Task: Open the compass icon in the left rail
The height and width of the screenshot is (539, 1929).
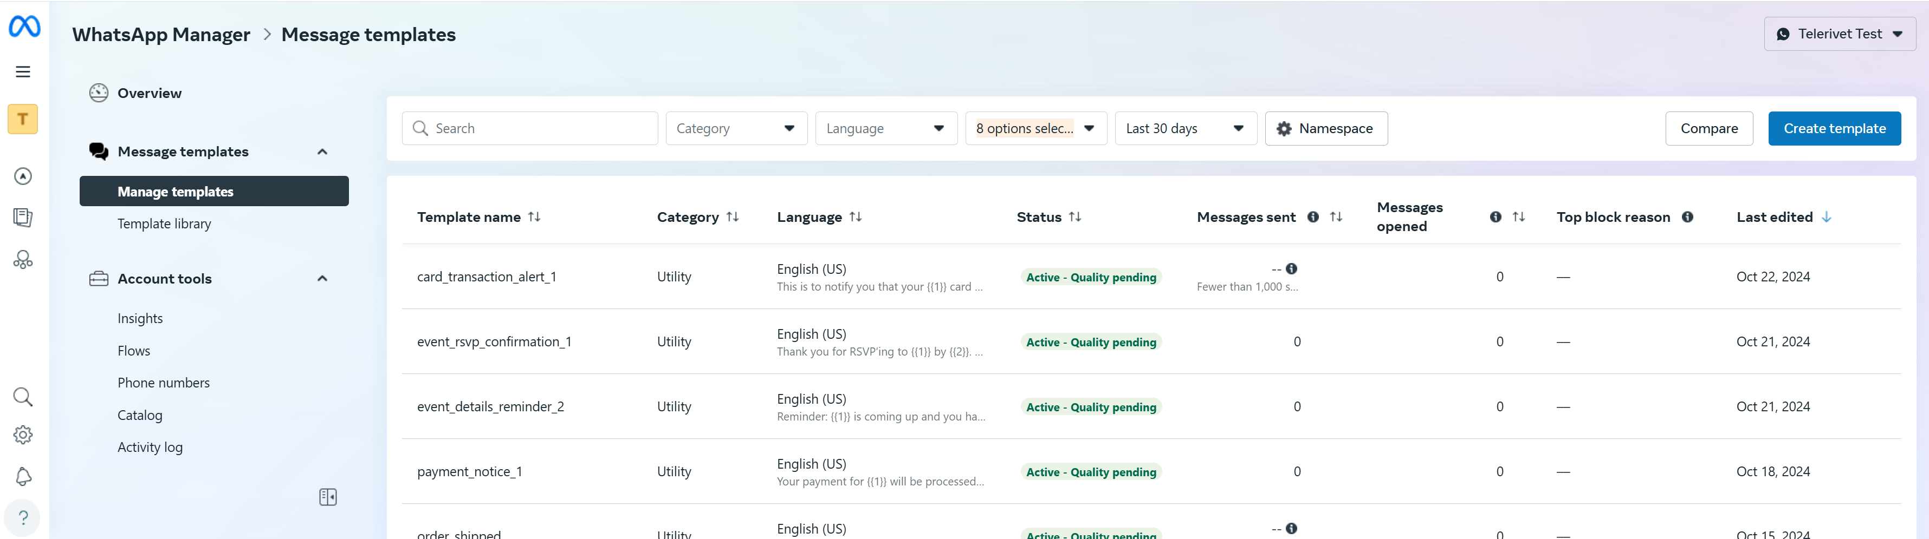Action: (23, 176)
